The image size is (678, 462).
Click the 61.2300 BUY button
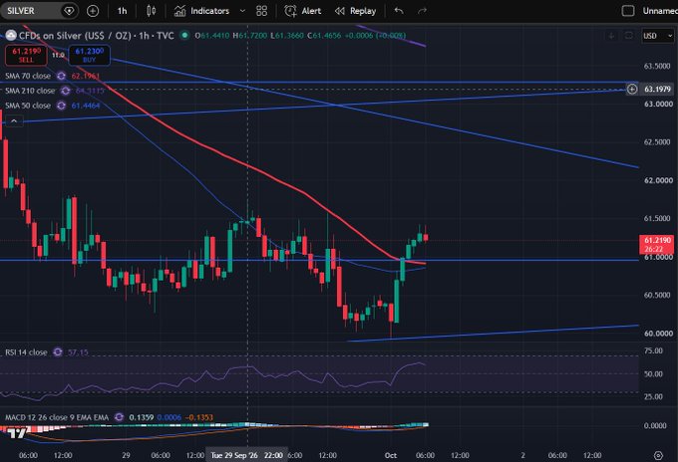click(x=89, y=56)
